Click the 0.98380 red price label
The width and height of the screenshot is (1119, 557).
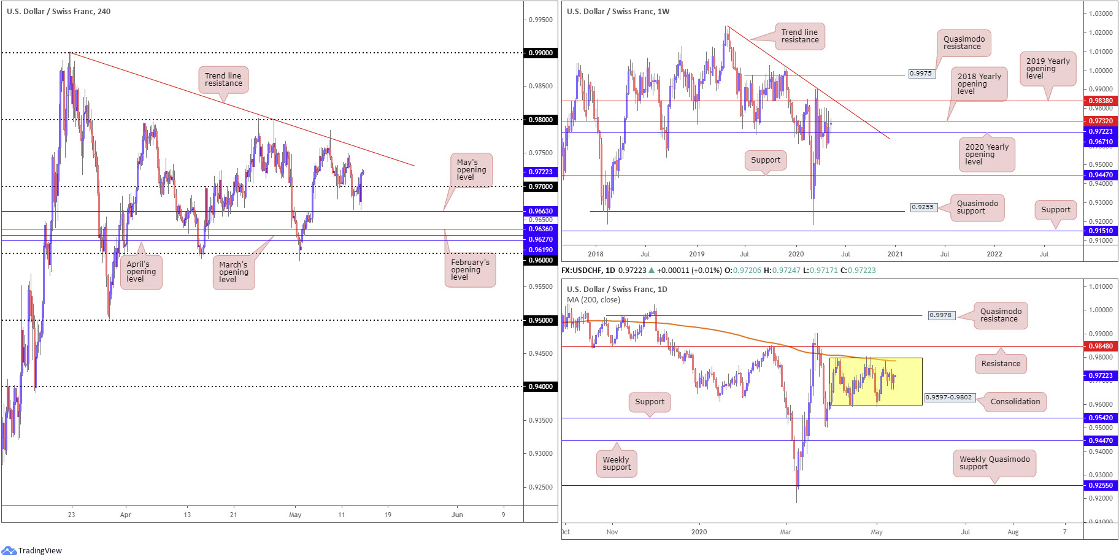[x=1101, y=101]
